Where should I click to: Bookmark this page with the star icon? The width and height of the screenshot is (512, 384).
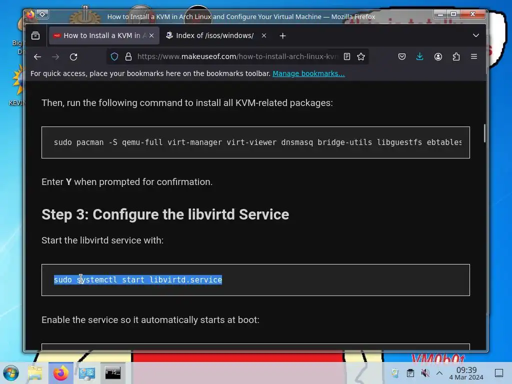(x=361, y=57)
